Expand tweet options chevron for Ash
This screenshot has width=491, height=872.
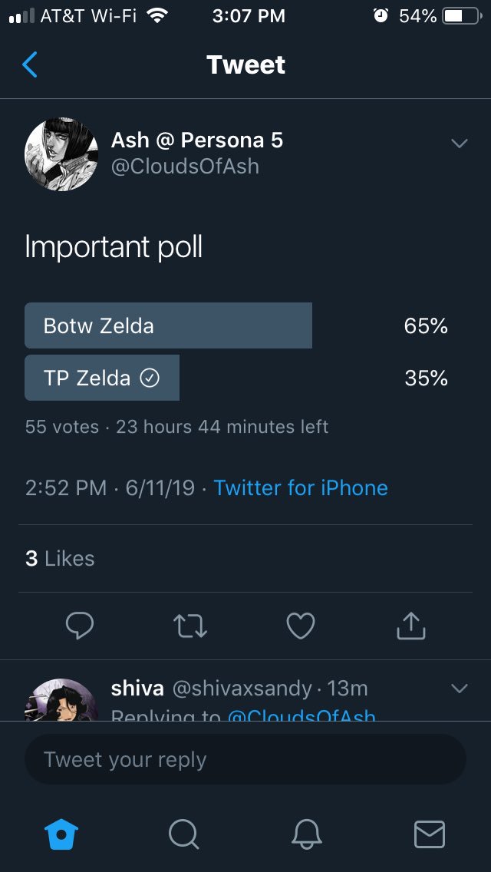point(459,144)
